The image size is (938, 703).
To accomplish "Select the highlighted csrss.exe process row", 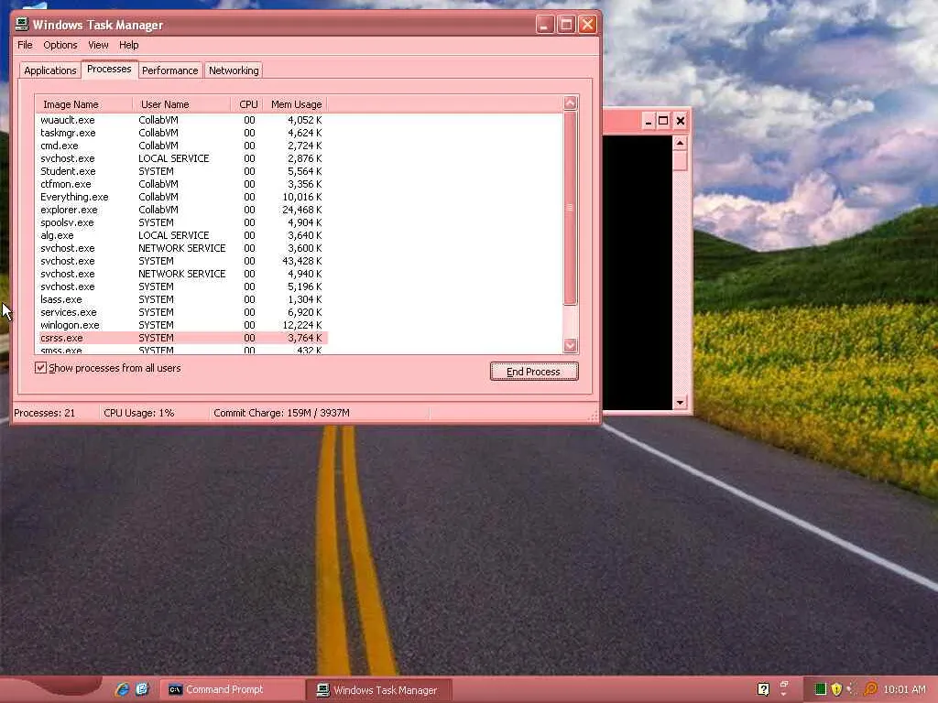I will tap(181, 338).
